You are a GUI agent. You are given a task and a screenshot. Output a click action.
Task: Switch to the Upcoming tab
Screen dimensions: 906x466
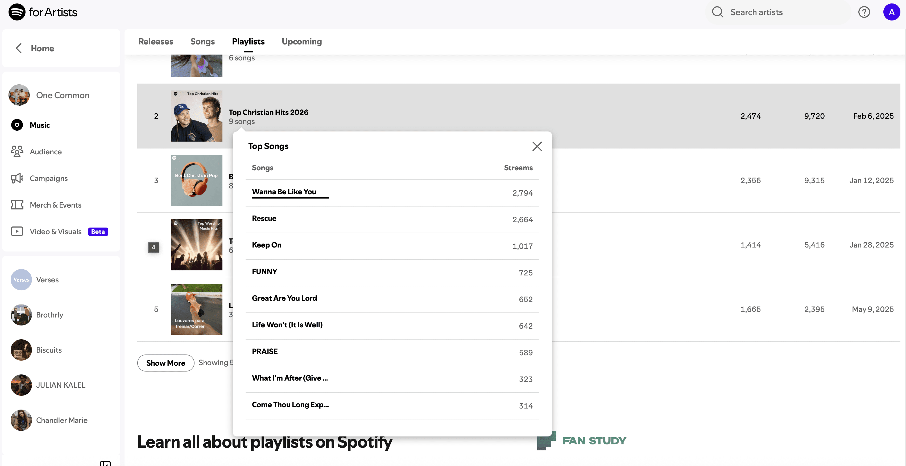tap(301, 42)
